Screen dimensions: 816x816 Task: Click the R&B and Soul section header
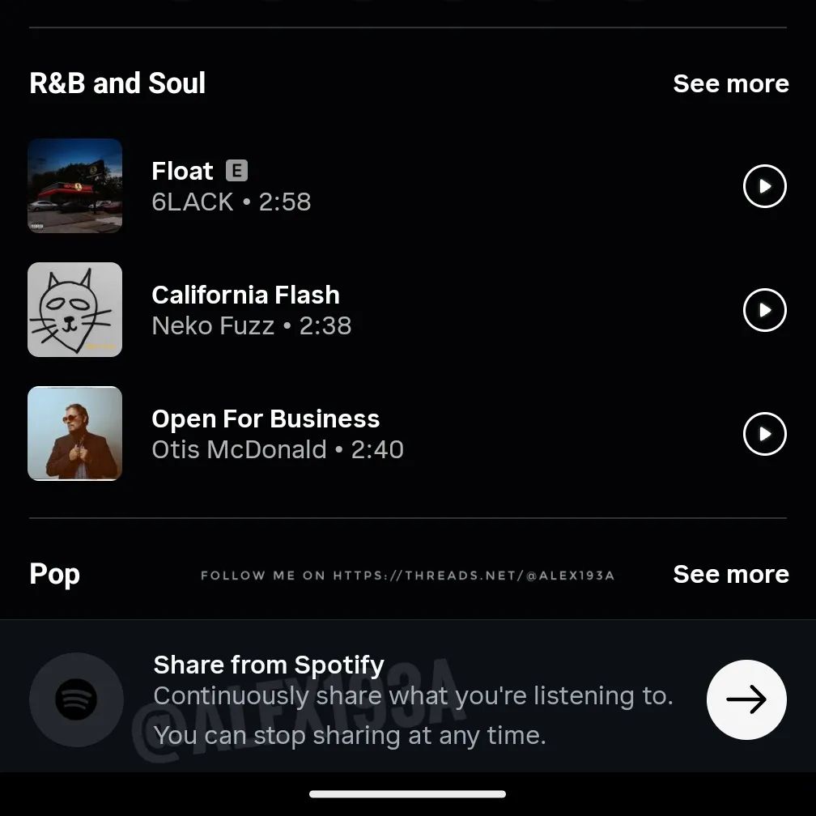tap(117, 83)
